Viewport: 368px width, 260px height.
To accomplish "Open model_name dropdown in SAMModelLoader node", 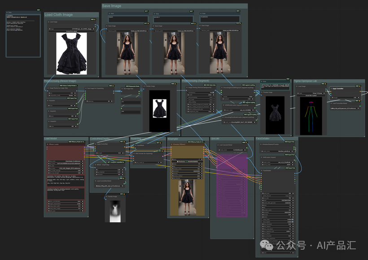I will 239,110.
